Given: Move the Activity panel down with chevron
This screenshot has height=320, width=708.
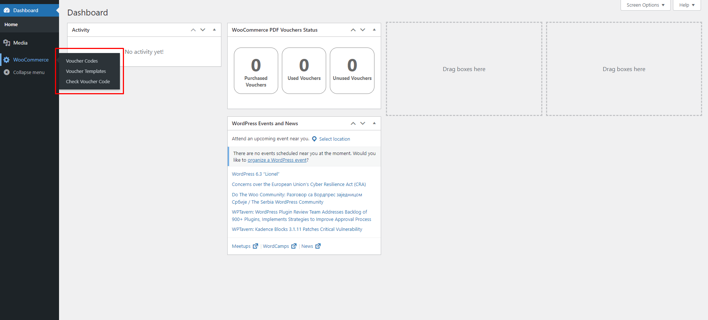Looking at the screenshot, I should click(203, 30).
